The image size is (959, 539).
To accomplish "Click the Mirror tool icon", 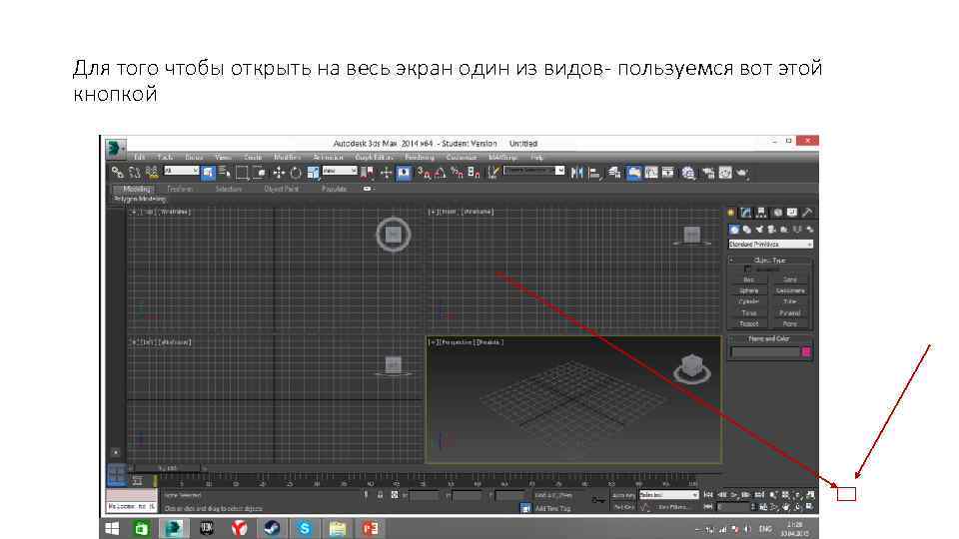I will click(x=577, y=173).
